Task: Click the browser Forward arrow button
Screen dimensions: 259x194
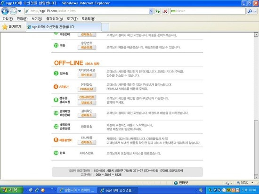Action: [x=13, y=11]
